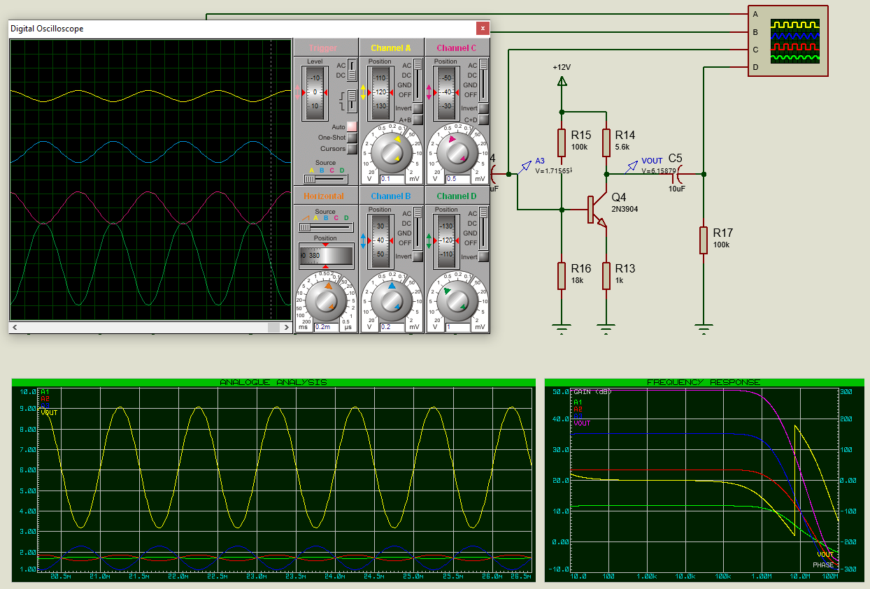The width and height of the screenshot is (870, 589).
Task: Toggle Invert on Channel B
Action: click(418, 256)
